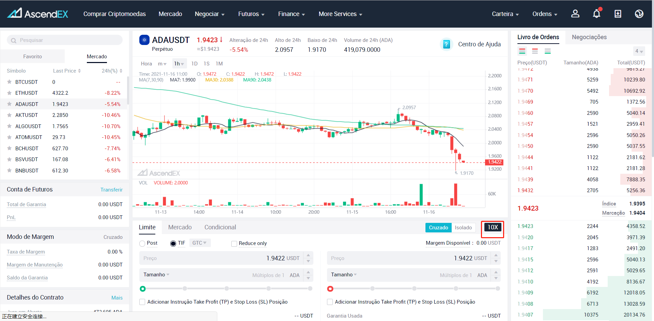654x321 pixels.
Task: Open the buy-side Tamanho dropdown
Action: coord(156,275)
